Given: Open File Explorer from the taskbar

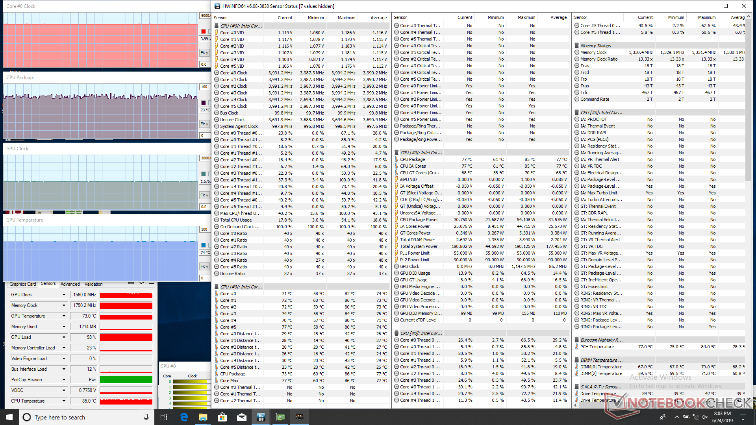Looking at the screenshot, I should [203, 417].
